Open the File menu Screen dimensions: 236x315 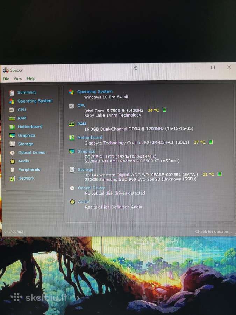click(x=6, y=79)
